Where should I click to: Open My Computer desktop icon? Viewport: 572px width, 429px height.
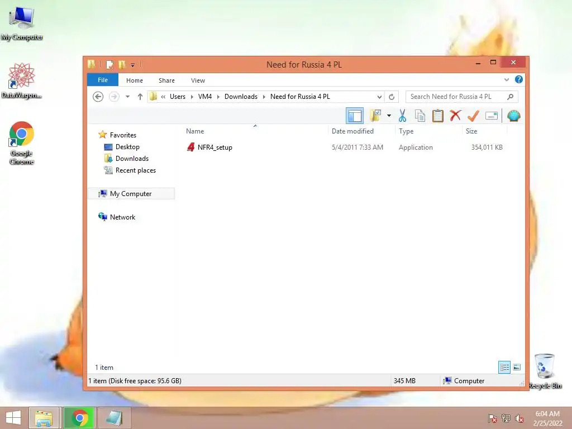click(x=22, y=23)
